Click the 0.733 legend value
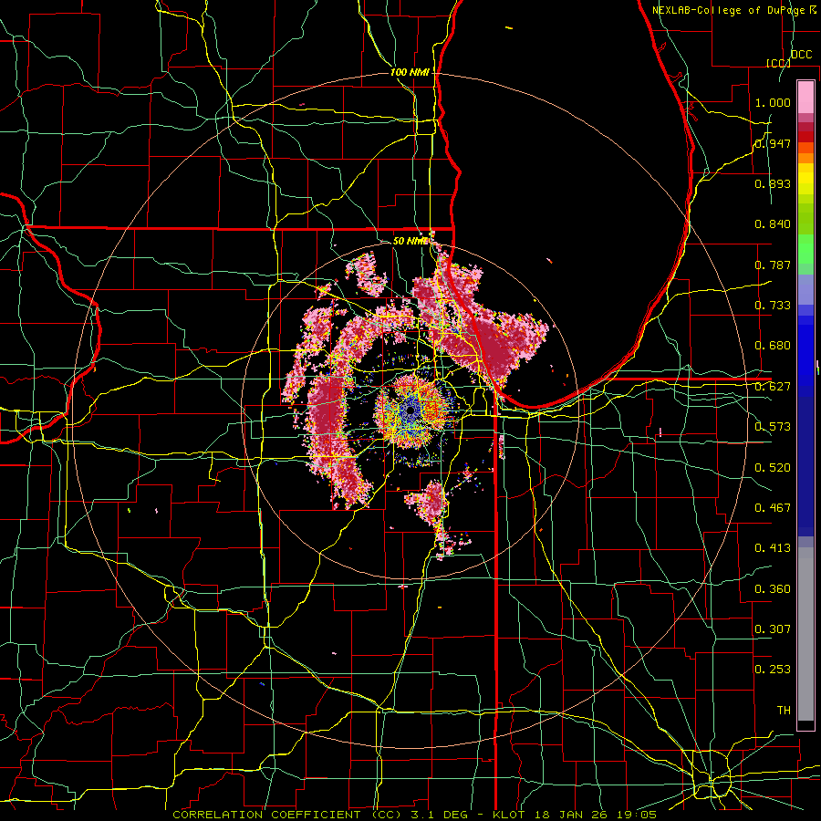This screenshot has height=821, width=821. pyautogui.click(x=773, y=305)
